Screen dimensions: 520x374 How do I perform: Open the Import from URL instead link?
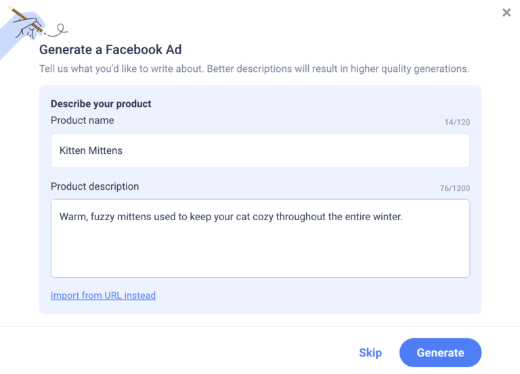[103, 295]
